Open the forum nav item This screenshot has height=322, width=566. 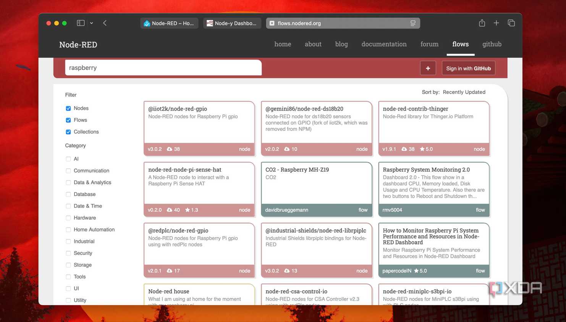(x=429, y=44)
